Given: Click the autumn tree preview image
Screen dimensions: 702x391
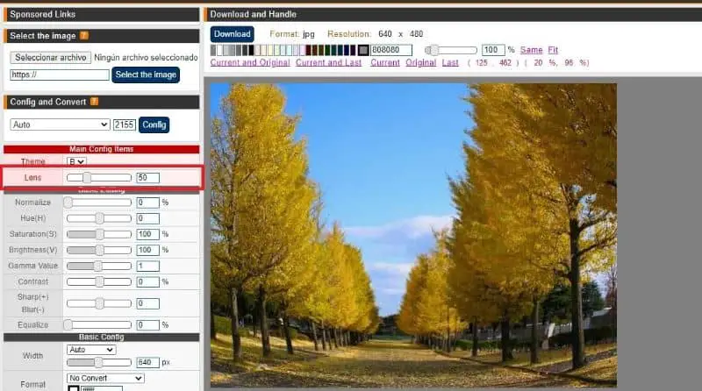Looking at the screenshot, I should click(413, 235).
